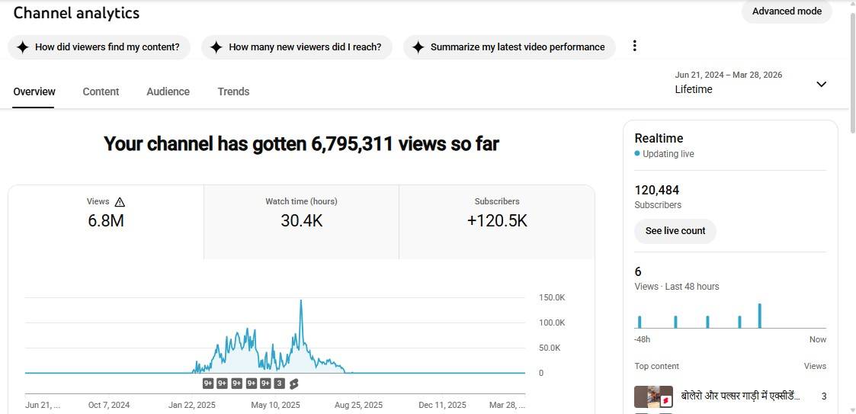Open the three-dot more options menu

(x=634, y=47)
